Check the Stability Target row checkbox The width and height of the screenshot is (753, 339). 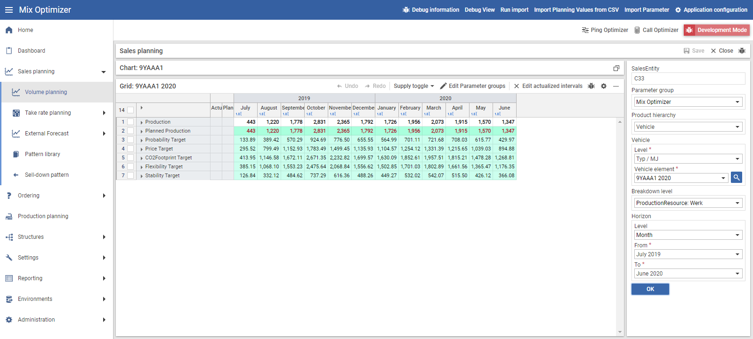pos(130,175)
